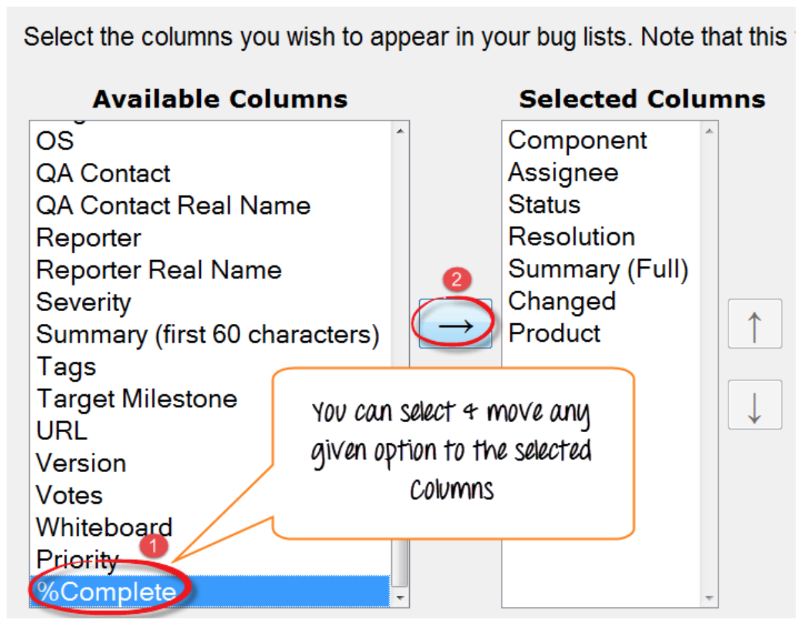Image resolution: width=809 pixels, height=629 pixels.
Task: Click the right arrow move button
Action: coord(455,324)
